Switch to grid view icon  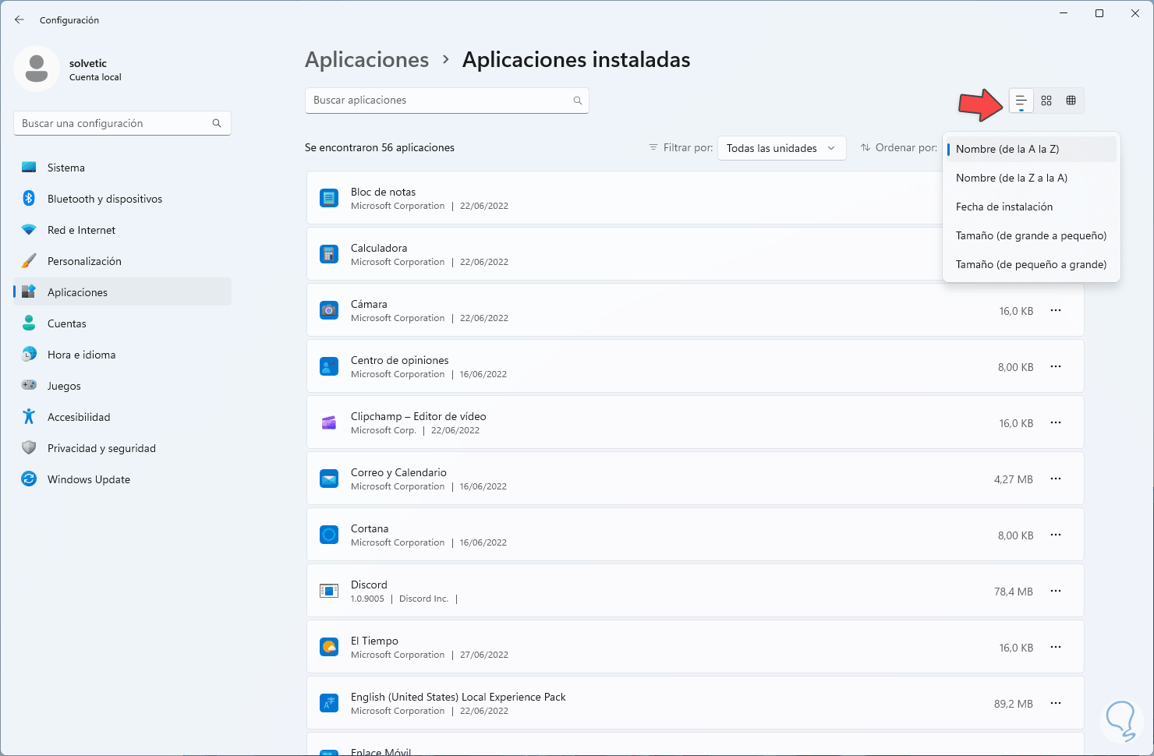(1046, 101)
